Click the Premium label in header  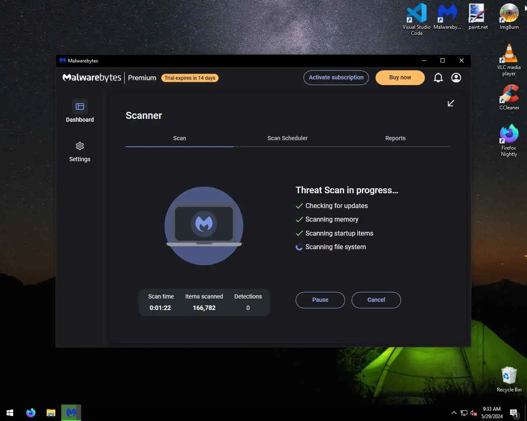(x=142, y=78)
